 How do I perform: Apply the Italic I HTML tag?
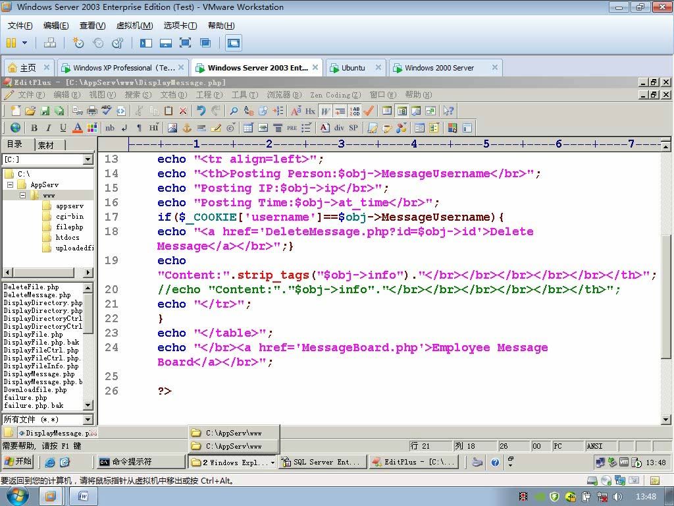click(49, 128)
